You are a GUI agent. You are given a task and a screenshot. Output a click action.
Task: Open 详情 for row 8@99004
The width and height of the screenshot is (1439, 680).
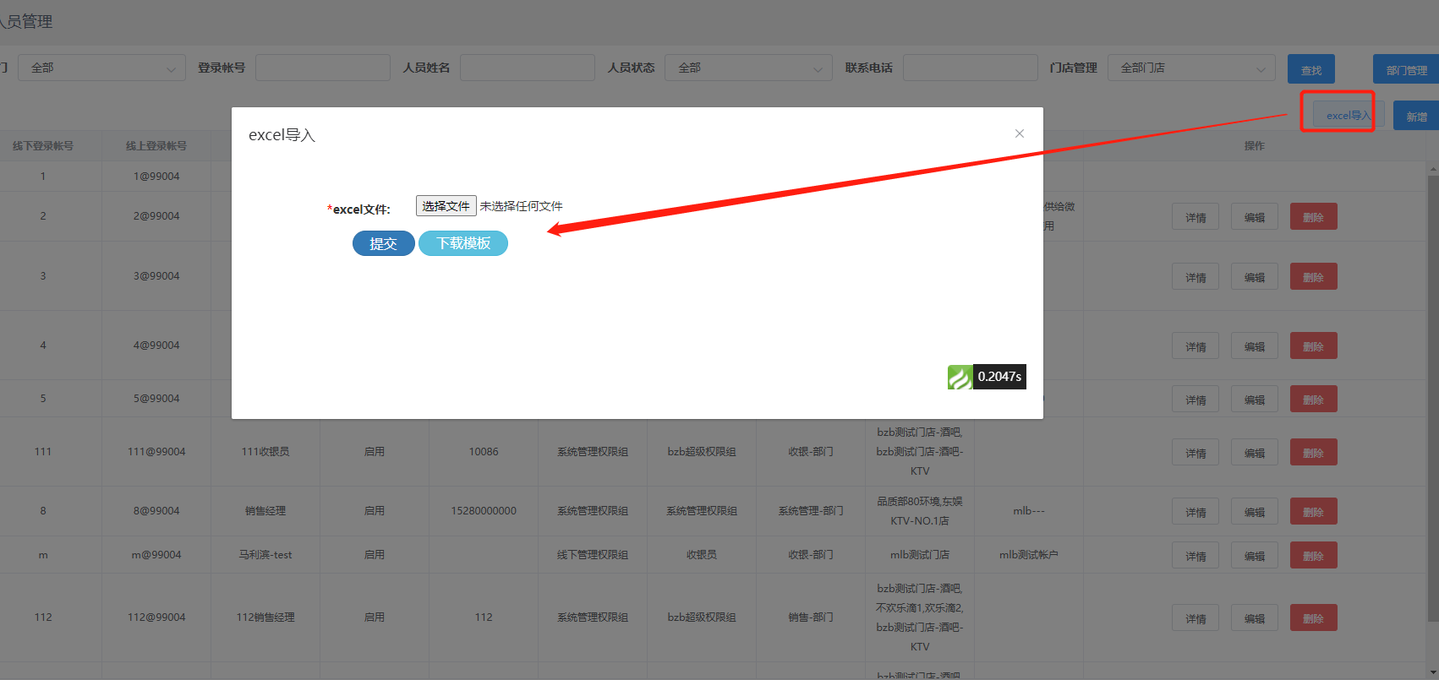pos(1196,512)
